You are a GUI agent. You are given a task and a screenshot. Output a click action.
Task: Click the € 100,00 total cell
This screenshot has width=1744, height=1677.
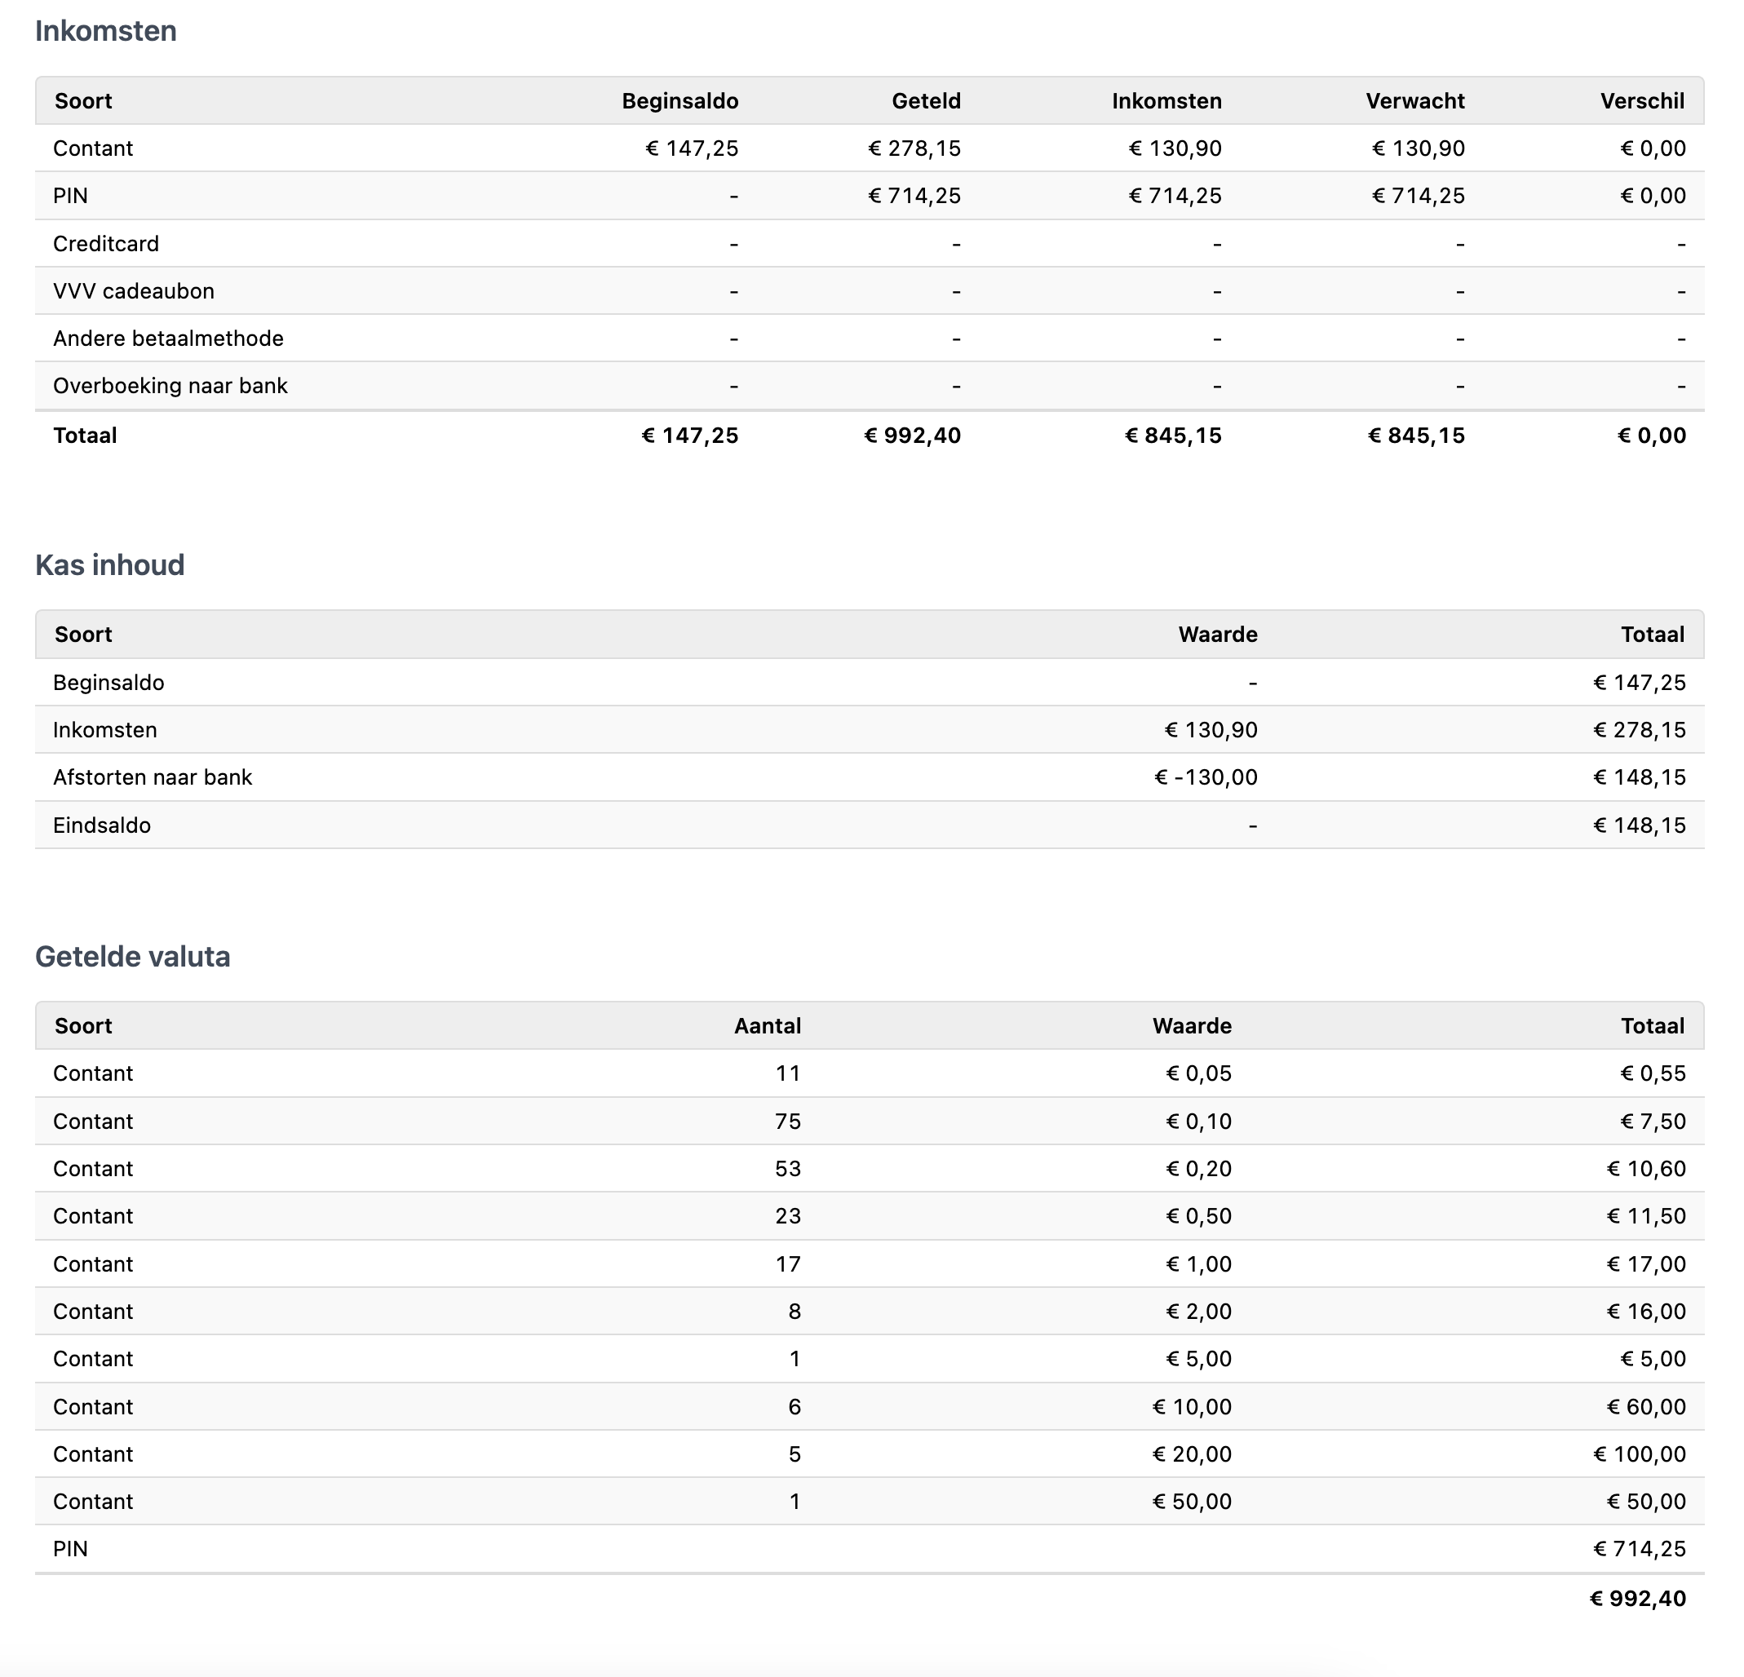pyautogui.click(x=1639, y=1454)
